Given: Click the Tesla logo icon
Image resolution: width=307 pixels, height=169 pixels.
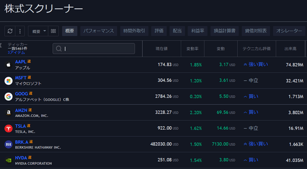Looking at the screenshot, I should click(9, 128).
